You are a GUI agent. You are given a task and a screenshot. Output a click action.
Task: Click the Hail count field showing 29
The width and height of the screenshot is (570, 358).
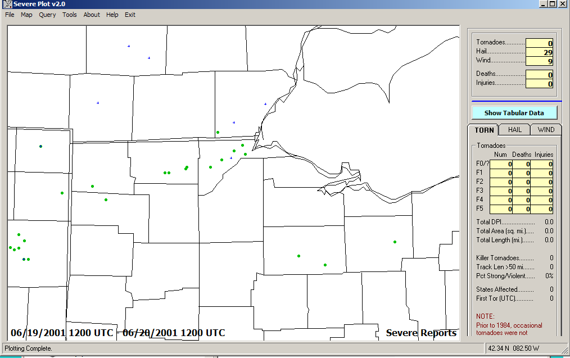tap(539, 52)
